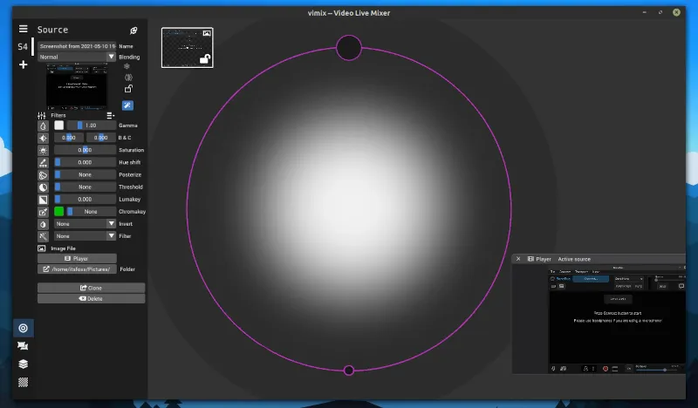The width and height of the screenshot is (698, 408).
Task: Toggle the blue magic wand filters button
Action: point(127,105)
